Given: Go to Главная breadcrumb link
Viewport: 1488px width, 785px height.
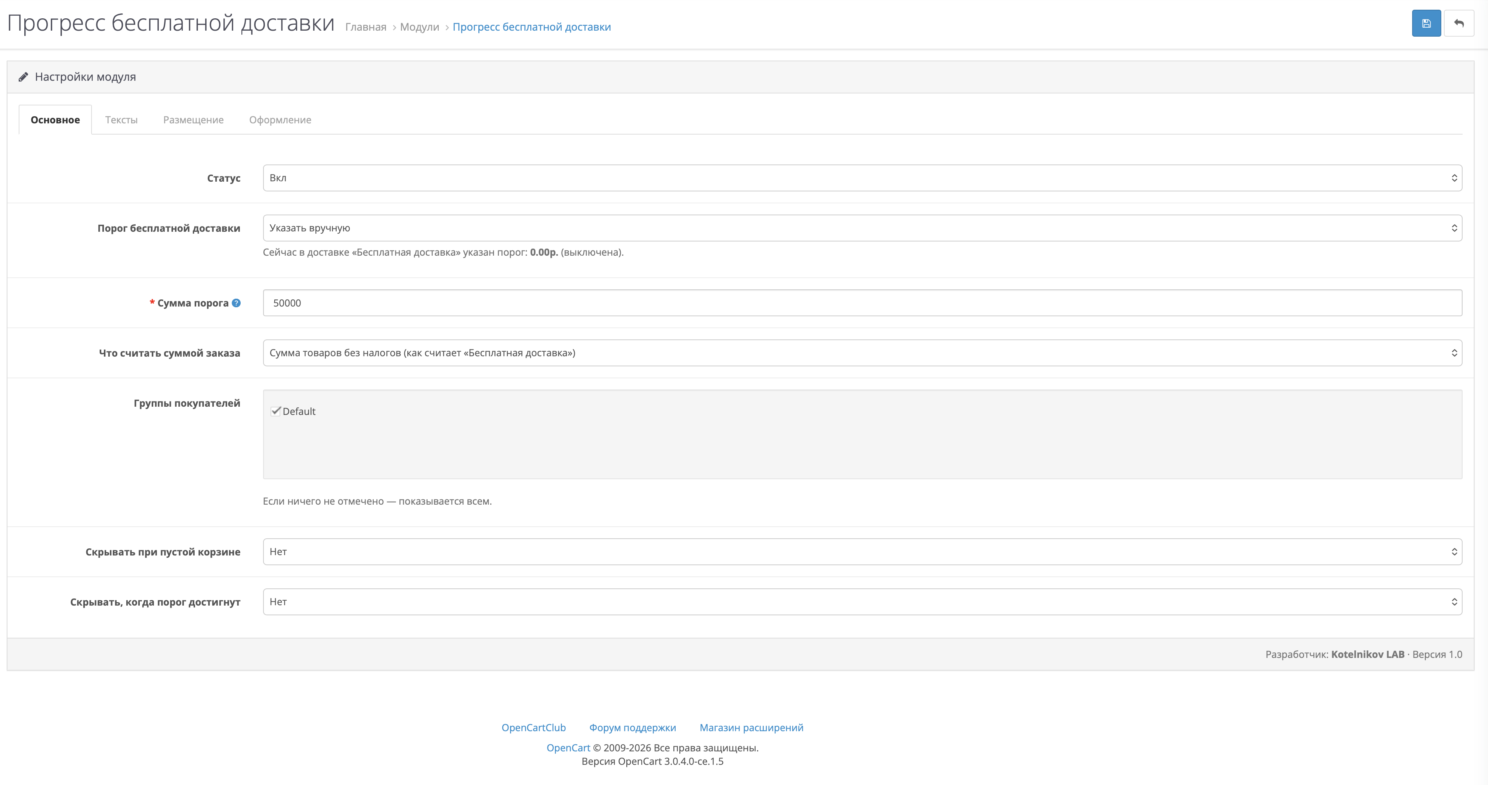Looking at the screenshot, I should (x=365, y=27).
